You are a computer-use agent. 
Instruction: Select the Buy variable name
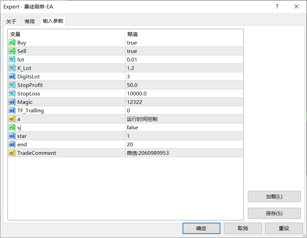[x=22, y=43]
